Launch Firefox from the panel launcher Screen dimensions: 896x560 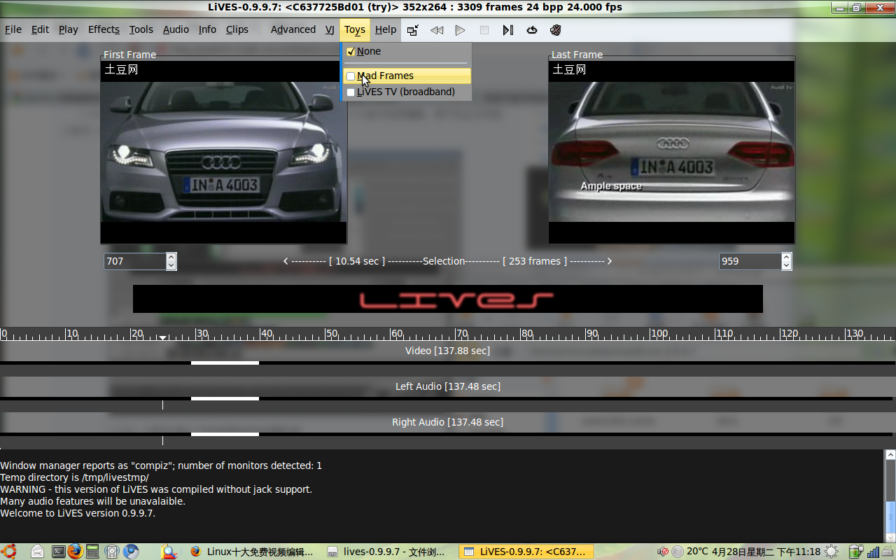click(x=76, y=552)
